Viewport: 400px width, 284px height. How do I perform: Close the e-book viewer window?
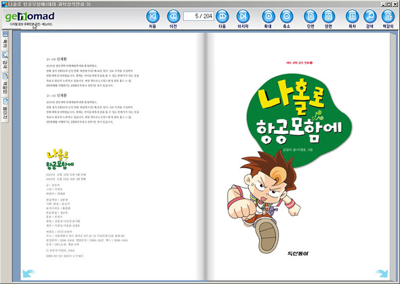point(395,4)
